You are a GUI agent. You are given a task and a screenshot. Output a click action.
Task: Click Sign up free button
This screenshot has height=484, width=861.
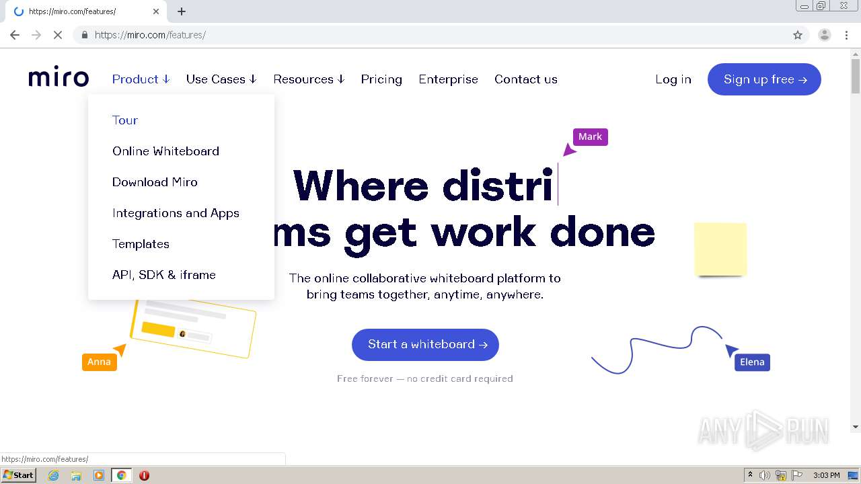[x=764, y=79]
